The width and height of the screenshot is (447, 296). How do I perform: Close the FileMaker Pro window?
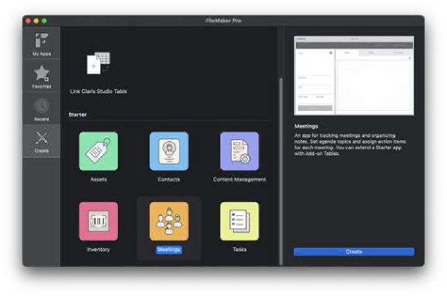coord(28,21)
